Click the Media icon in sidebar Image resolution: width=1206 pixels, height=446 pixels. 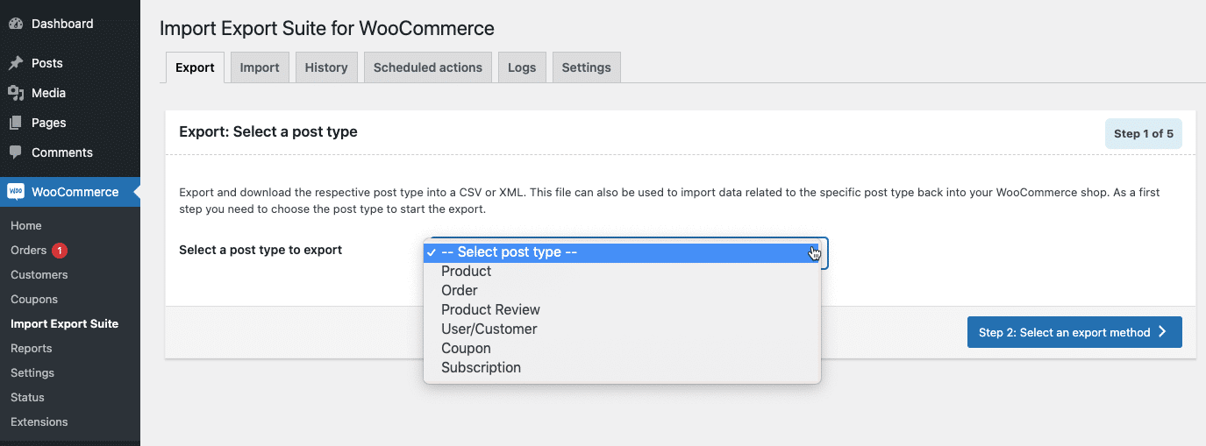coord(16,93)
